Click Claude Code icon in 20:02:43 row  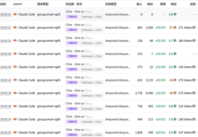tap(15, 80)
